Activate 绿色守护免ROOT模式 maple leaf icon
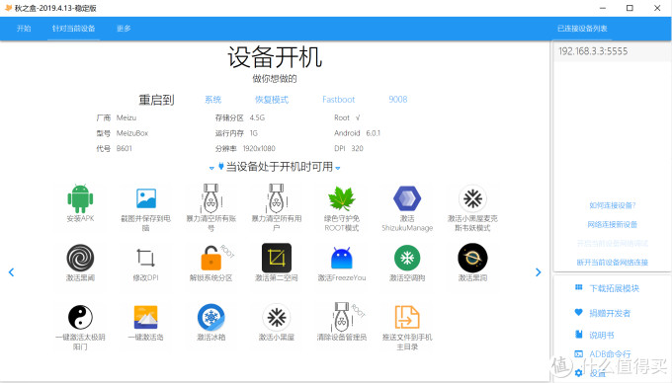 click(342, 198)
